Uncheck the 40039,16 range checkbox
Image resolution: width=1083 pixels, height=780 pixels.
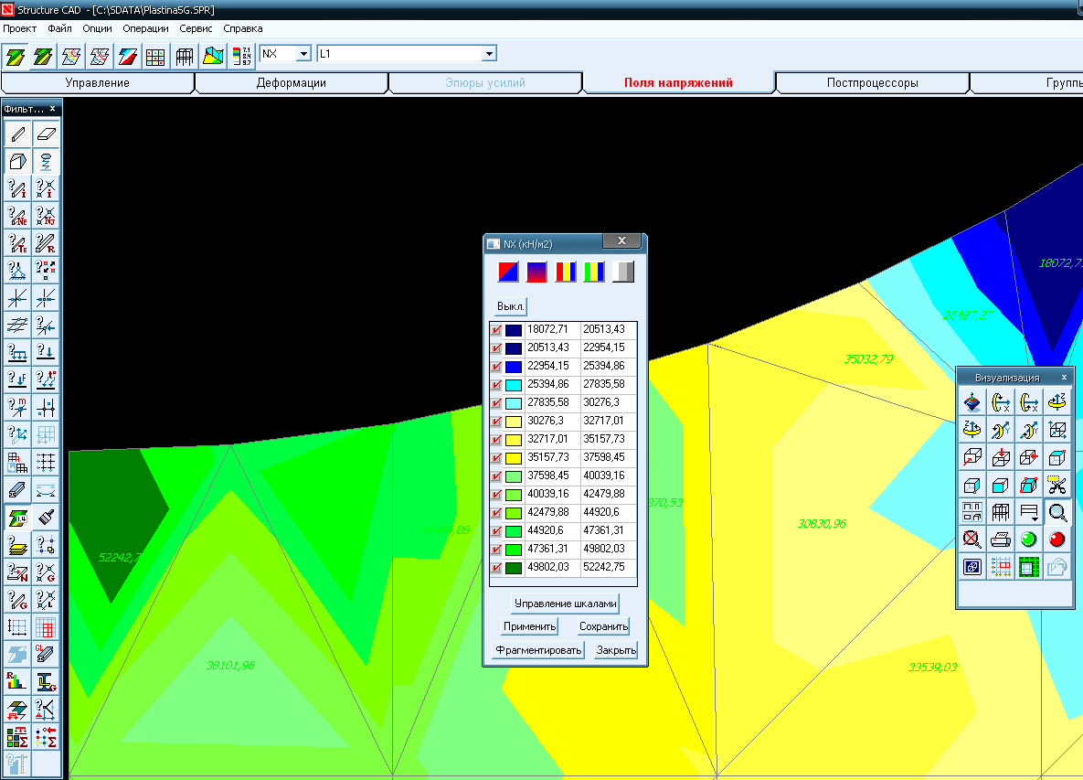[496, 494]
